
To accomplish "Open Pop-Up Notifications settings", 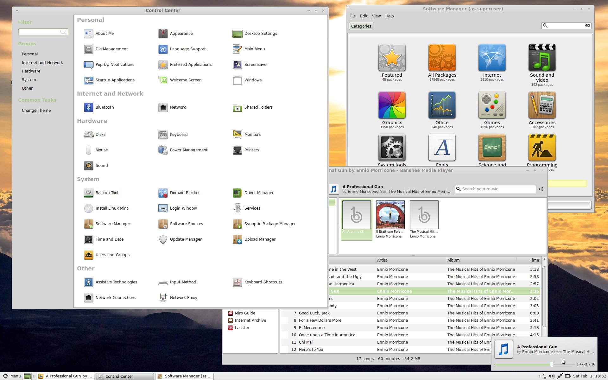I will [109, 64].
